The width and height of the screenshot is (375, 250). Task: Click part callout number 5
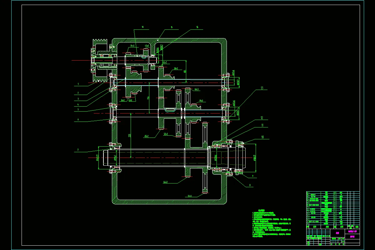[x=78, y=110]
